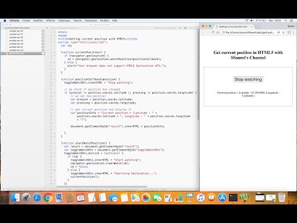The width and height of the screenshot is (297, 223).
Task: Open Messages from the Dock
Action: [113, 198]
